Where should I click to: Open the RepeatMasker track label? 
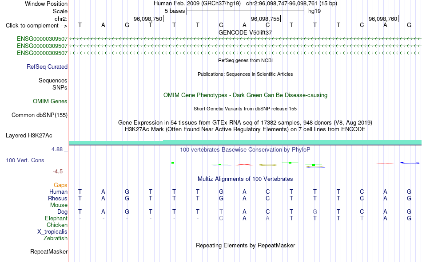pyautogui.click(x=49, y=251)
